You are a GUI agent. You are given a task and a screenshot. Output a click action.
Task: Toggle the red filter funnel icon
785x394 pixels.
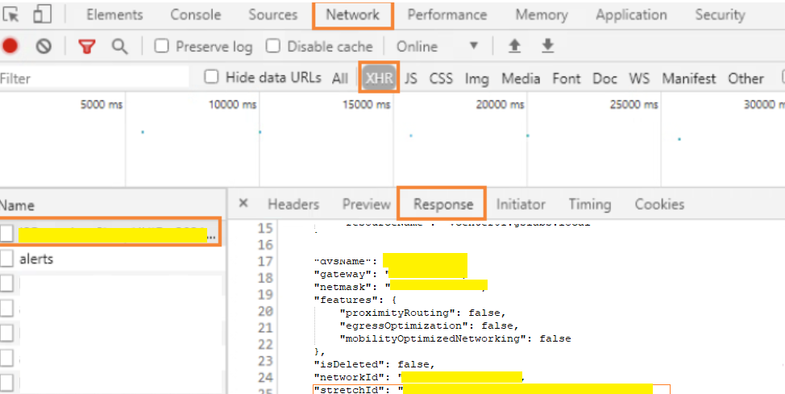(x=86, y=47)
